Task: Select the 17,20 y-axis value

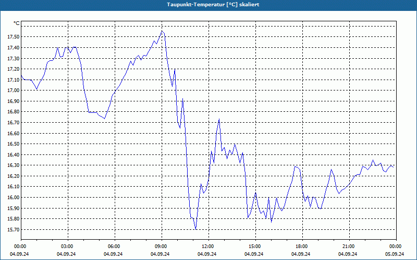Action: point(13,69)
